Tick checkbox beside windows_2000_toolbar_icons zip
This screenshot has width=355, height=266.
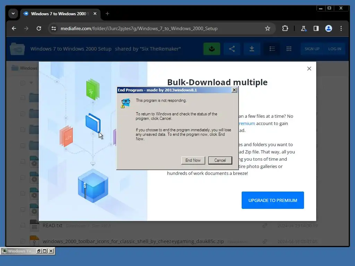pyautogui.click(x=23, y=241)
